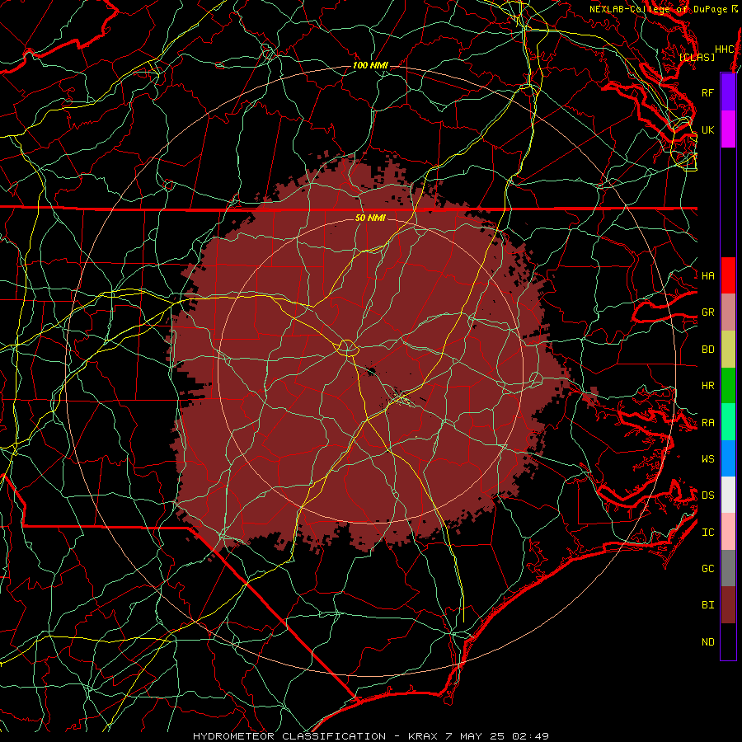Click the DS white legend swatch

pyautogui.click(x=728, y=495)
